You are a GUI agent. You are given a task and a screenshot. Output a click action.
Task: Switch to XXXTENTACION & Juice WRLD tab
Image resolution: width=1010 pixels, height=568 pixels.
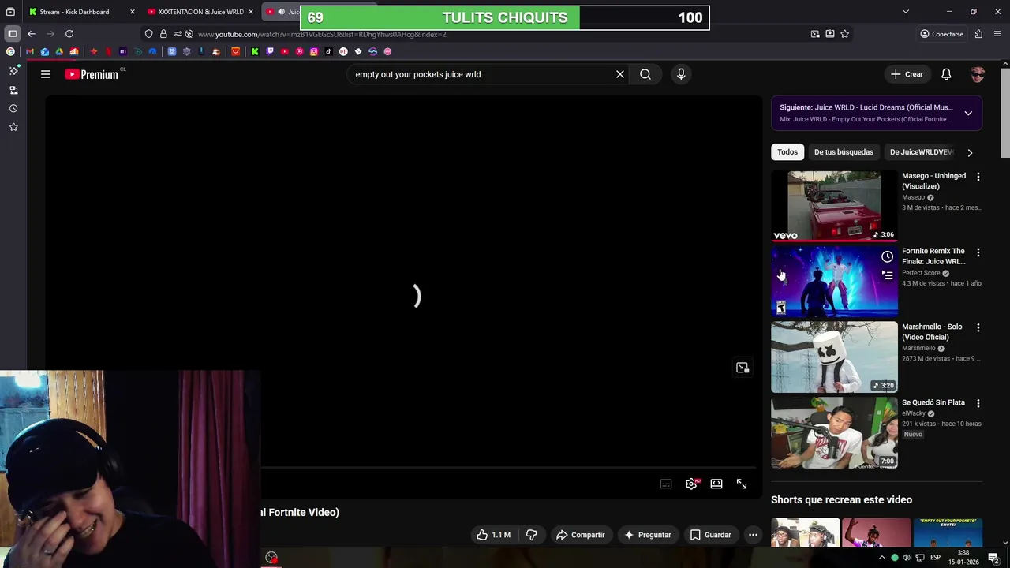point(200,12)
